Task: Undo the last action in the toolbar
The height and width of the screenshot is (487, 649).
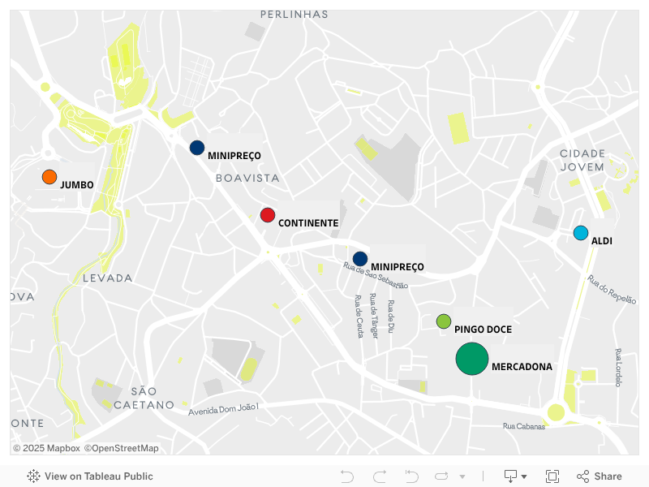Action: click(x=347, y=476)
